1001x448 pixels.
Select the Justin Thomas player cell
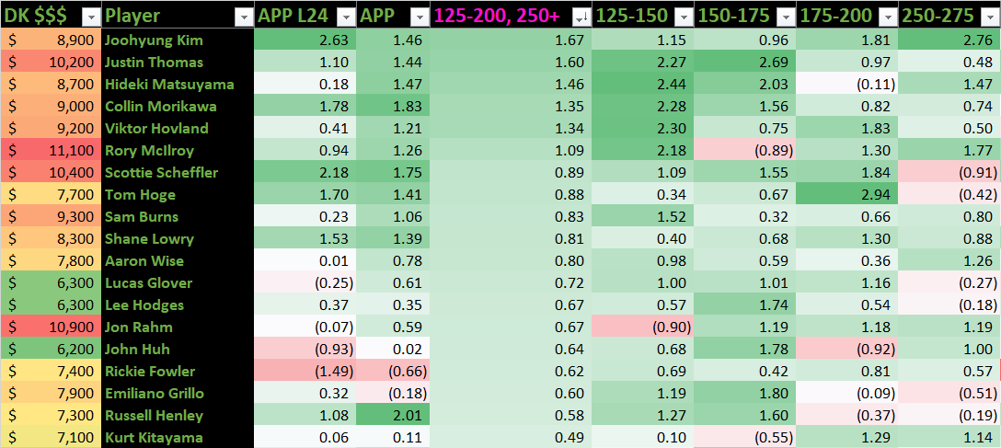178,63
